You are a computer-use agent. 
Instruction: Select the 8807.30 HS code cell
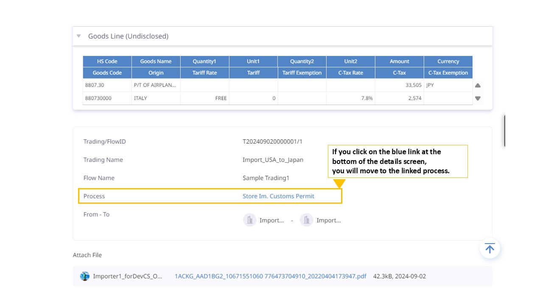[x=107, y=85]
